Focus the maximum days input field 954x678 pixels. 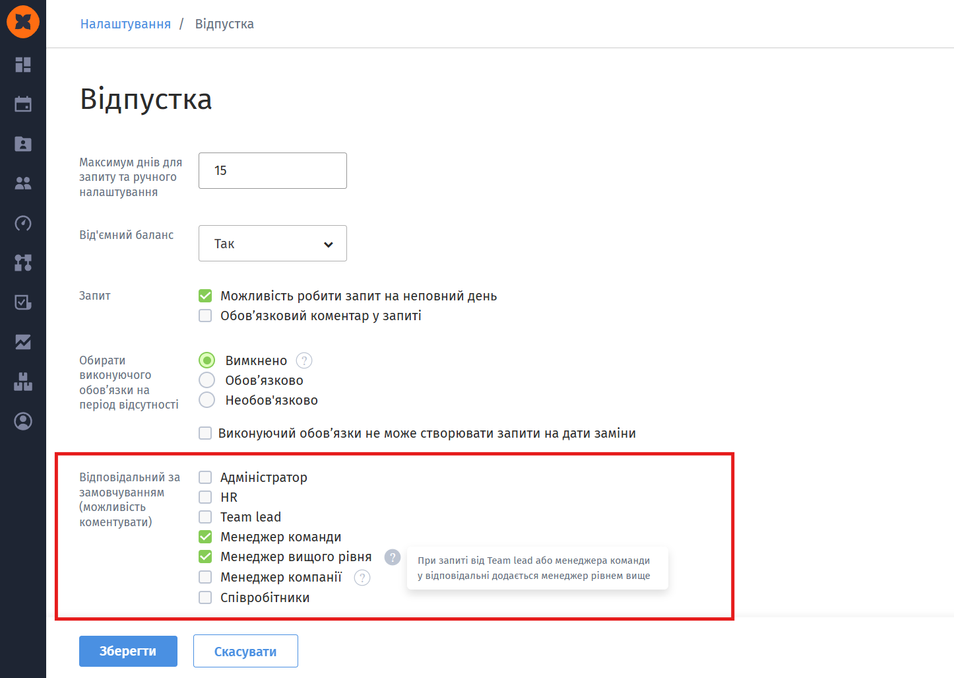click(x=272, y=170)
